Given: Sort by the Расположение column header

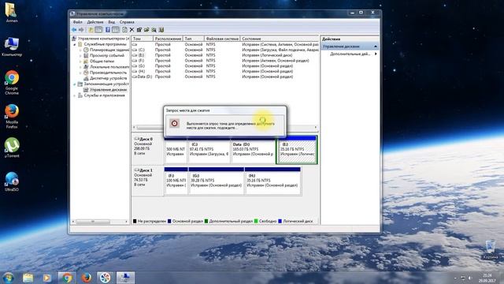Looking at the screenshot, I should pyautogui.click(x=168, y=39).
